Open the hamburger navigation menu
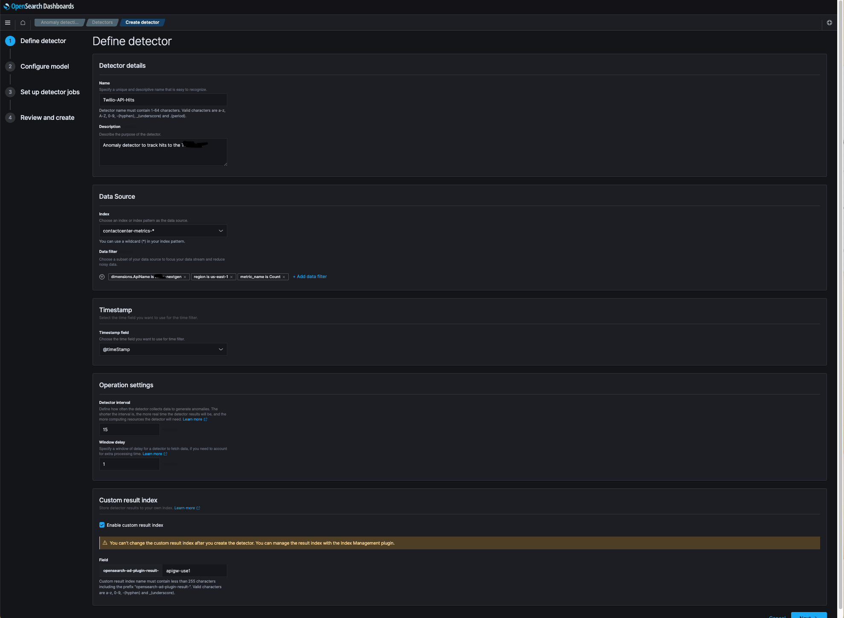Image resolution: width=844 pixels, height=618 pixels. coord(8,23)
